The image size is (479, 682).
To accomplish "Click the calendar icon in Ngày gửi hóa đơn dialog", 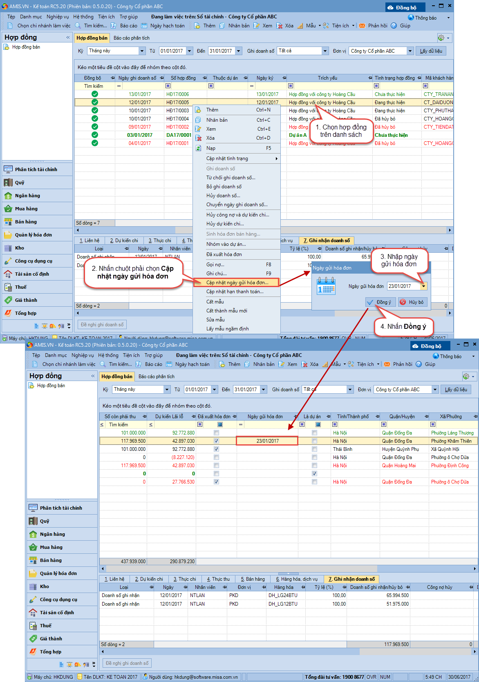I will 326,286.
